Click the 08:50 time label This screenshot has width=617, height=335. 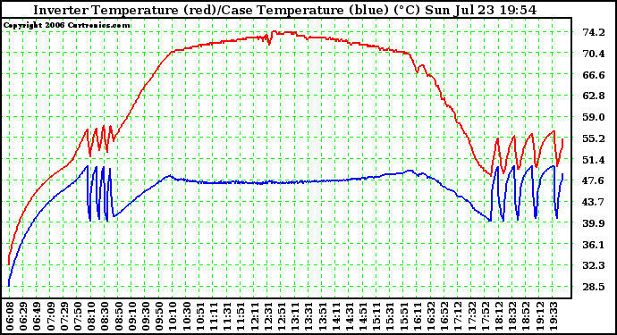119,316
